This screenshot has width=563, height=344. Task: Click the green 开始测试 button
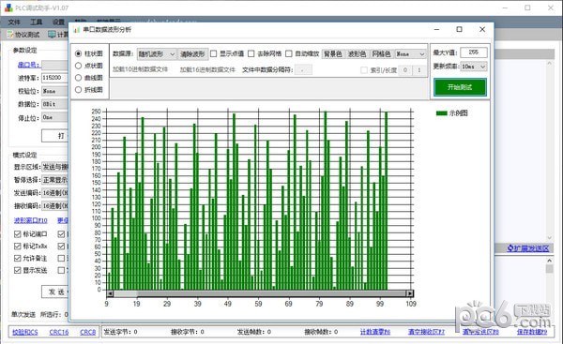pyautogui.click(x=460, y=87)
